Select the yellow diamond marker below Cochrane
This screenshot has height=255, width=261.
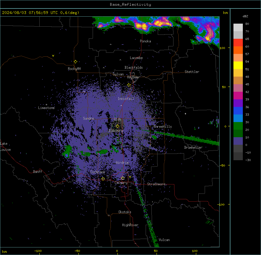(103, 179)
